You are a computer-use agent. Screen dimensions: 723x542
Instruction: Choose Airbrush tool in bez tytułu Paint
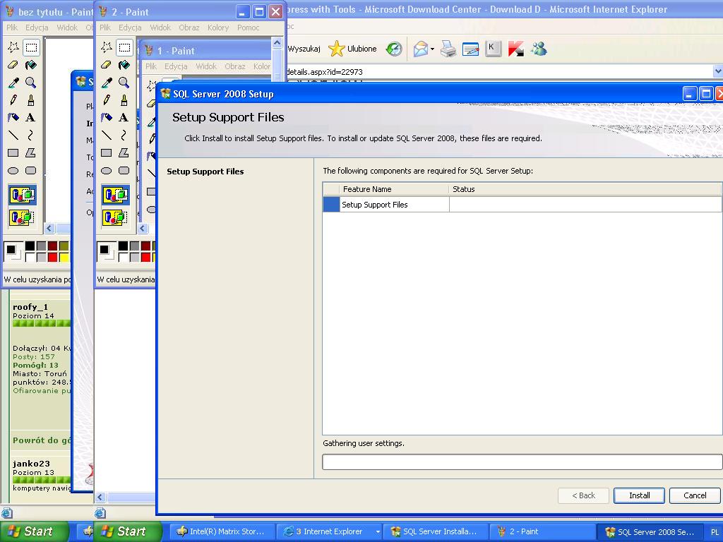pyautogui.click(x=13, y=118)
